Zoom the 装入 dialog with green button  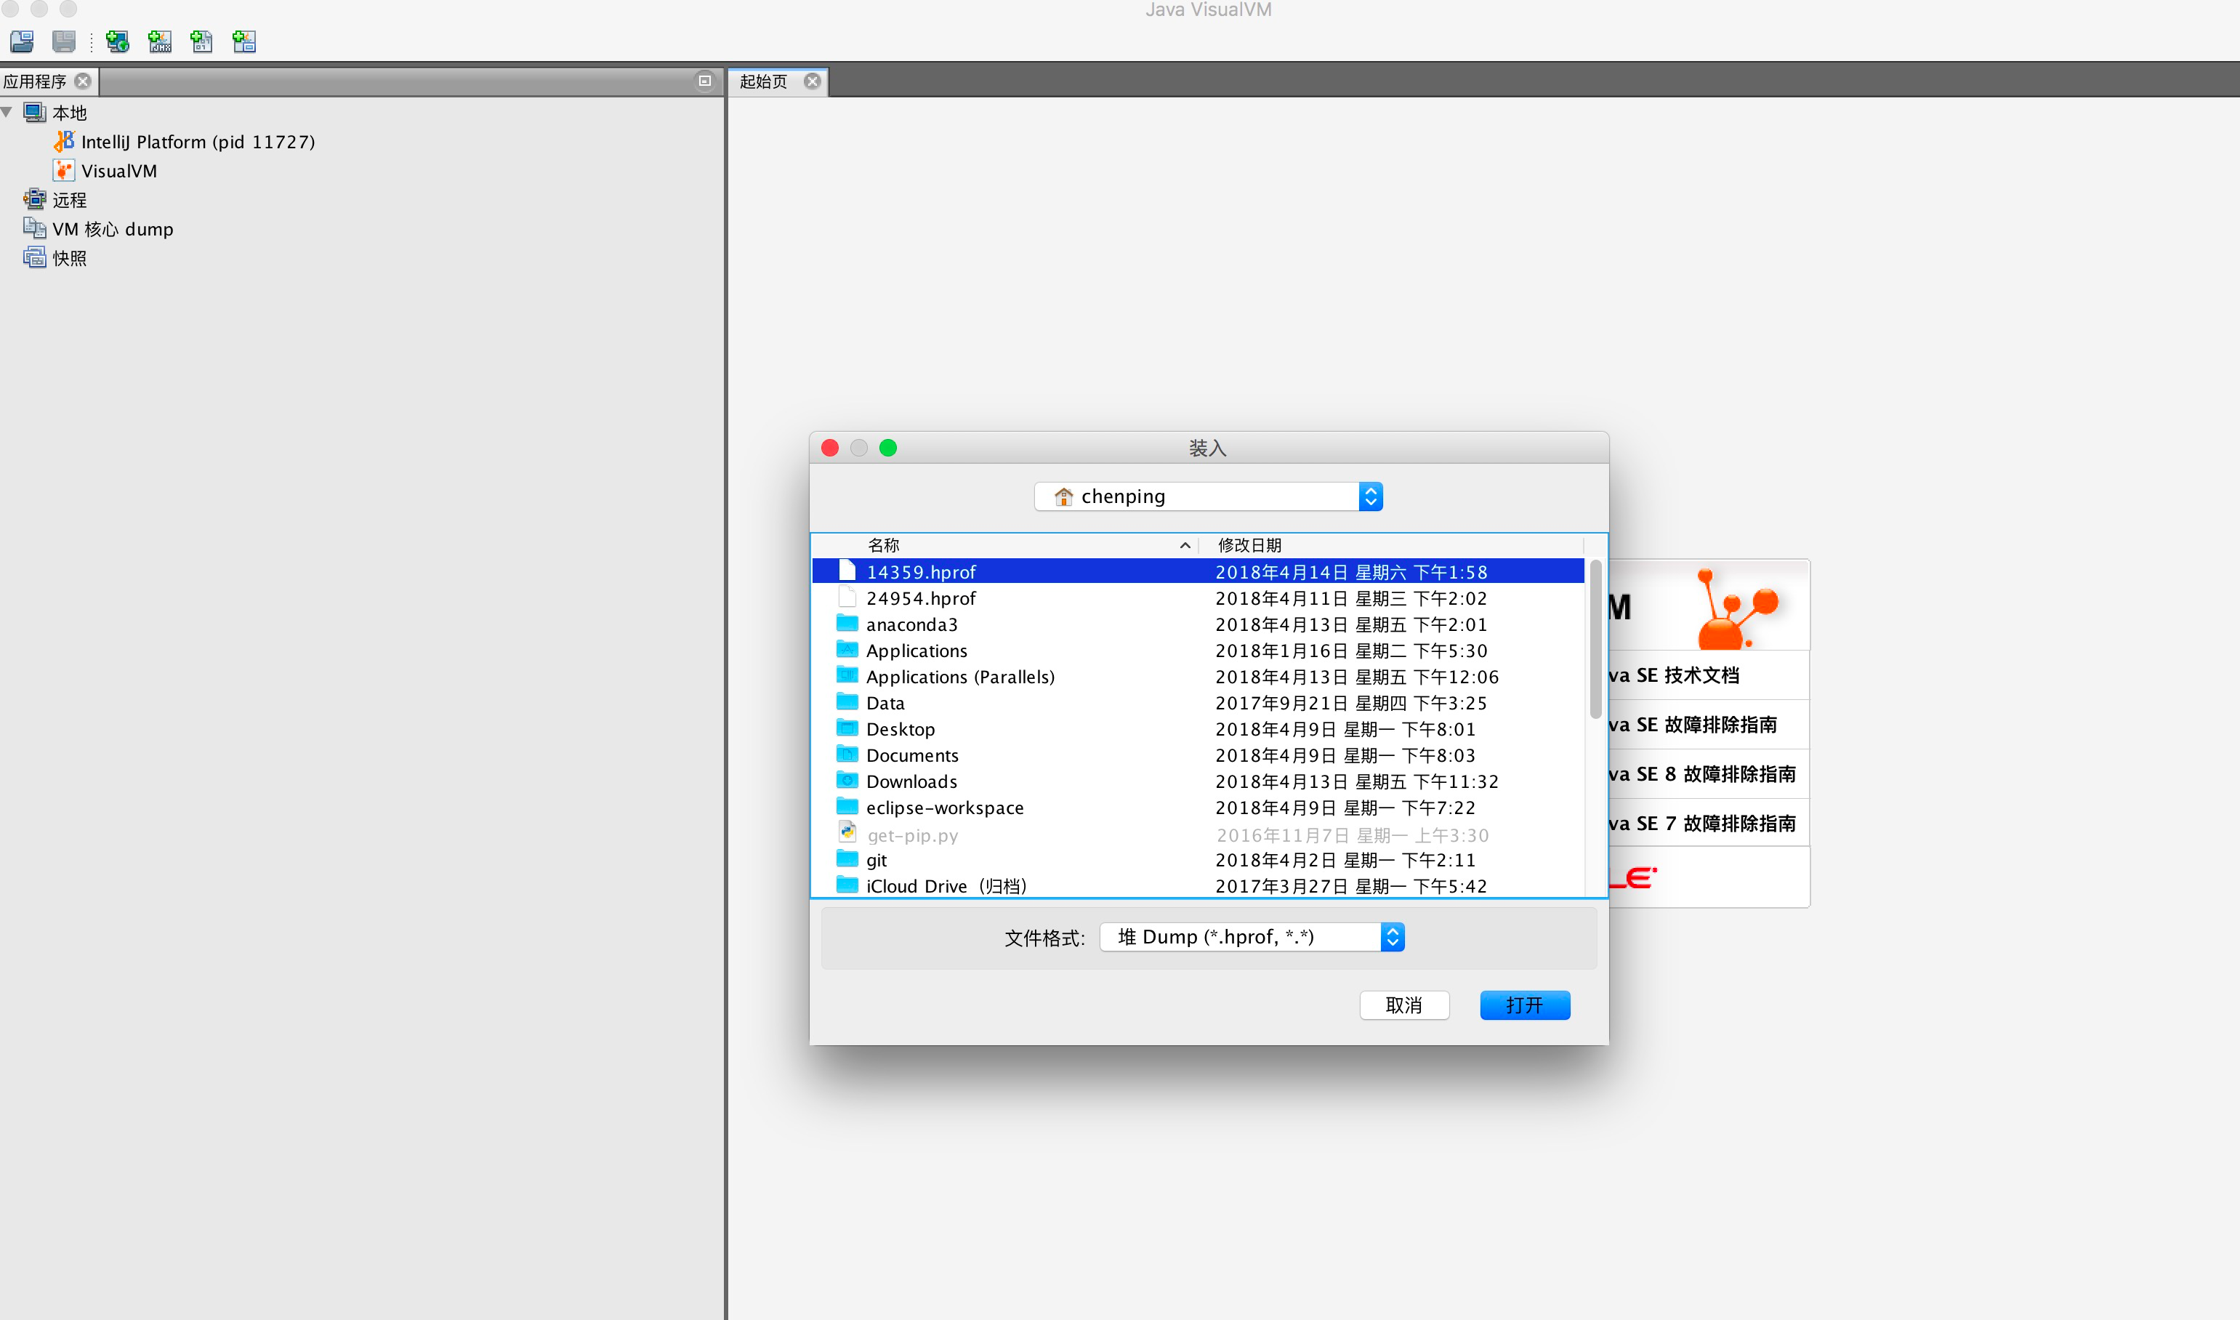point(887,448)
